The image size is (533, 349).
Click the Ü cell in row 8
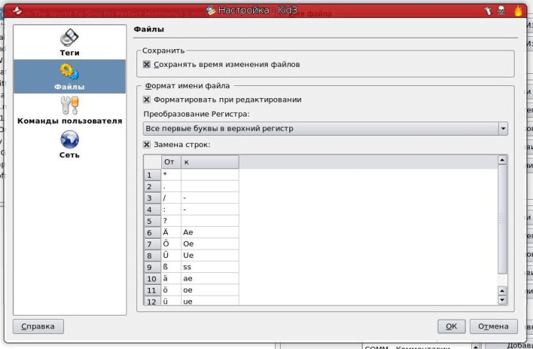171,256
